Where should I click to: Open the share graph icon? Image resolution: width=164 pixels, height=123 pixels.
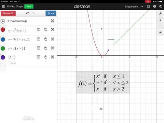tap(148, 6)
